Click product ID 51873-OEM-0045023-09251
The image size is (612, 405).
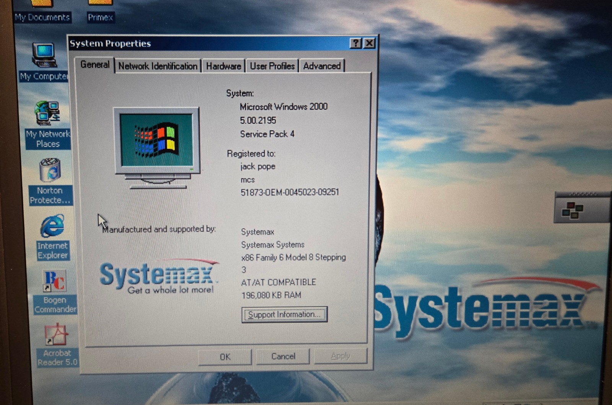[290, 192]
